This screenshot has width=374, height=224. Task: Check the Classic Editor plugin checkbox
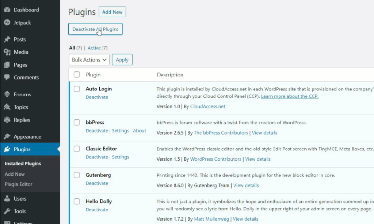[x=77, y=149]
